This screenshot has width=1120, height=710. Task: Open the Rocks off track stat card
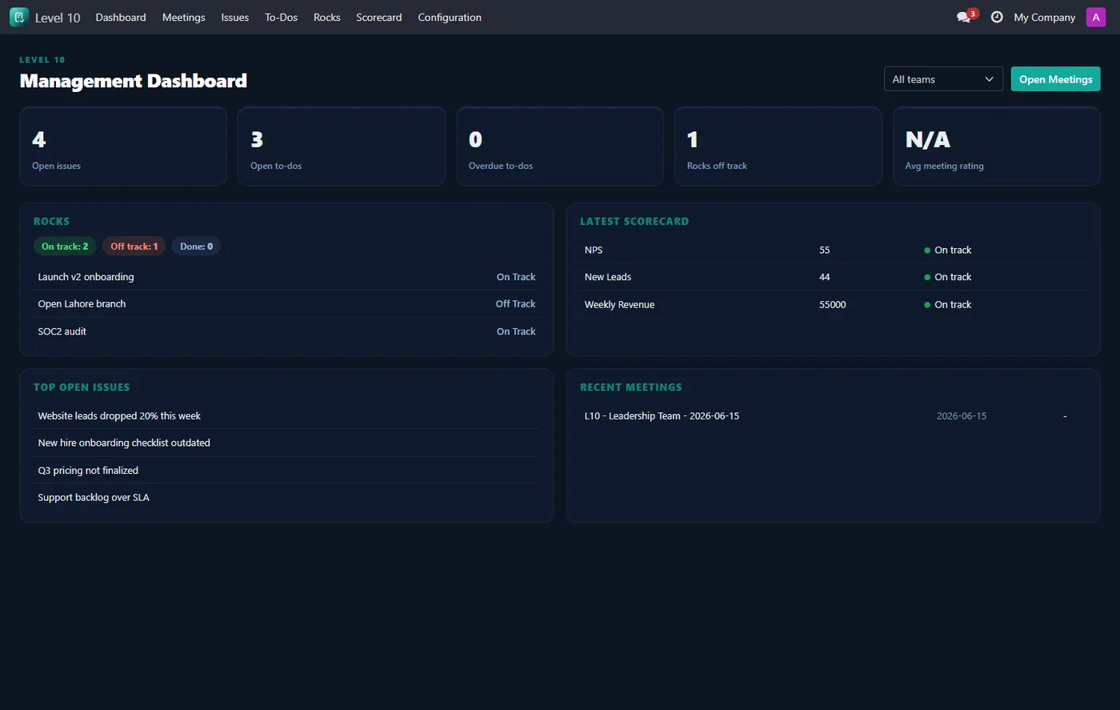pyautogui.click(x=778, y=146)
